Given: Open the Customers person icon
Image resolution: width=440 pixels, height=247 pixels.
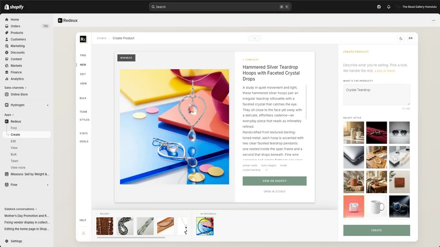Looking at the screenshot, I should tap(7, 39).
